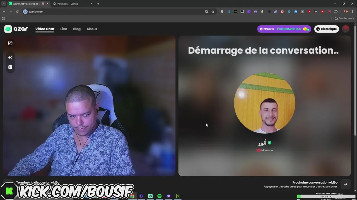Open the smiley face filter icon
The height and width of the screenshot is (200, 357).
point(10,67)
